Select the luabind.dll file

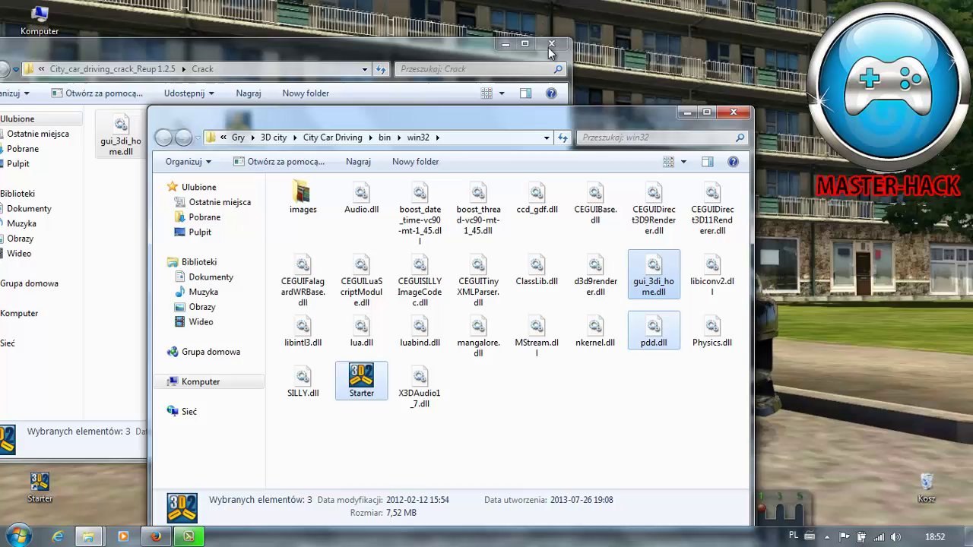point(420,332)
